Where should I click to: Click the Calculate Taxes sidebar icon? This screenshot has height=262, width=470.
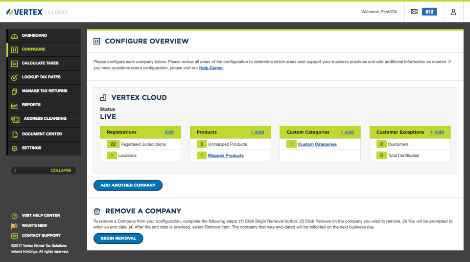[x=14, y=64]
